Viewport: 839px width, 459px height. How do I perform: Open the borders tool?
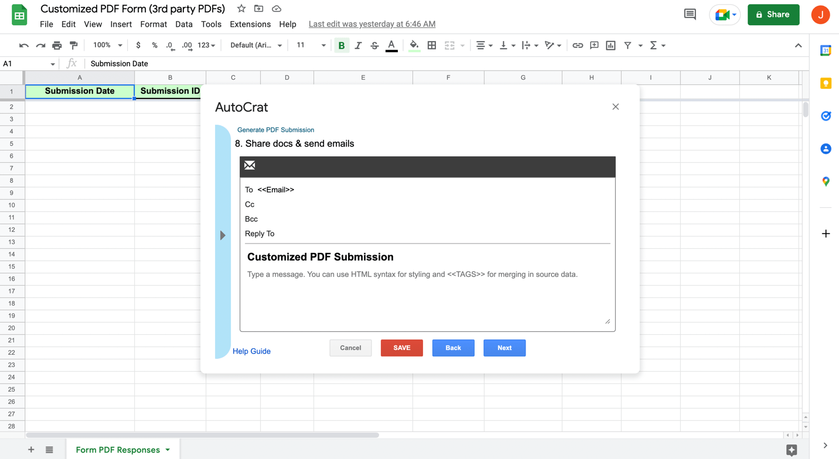(432, 46)
